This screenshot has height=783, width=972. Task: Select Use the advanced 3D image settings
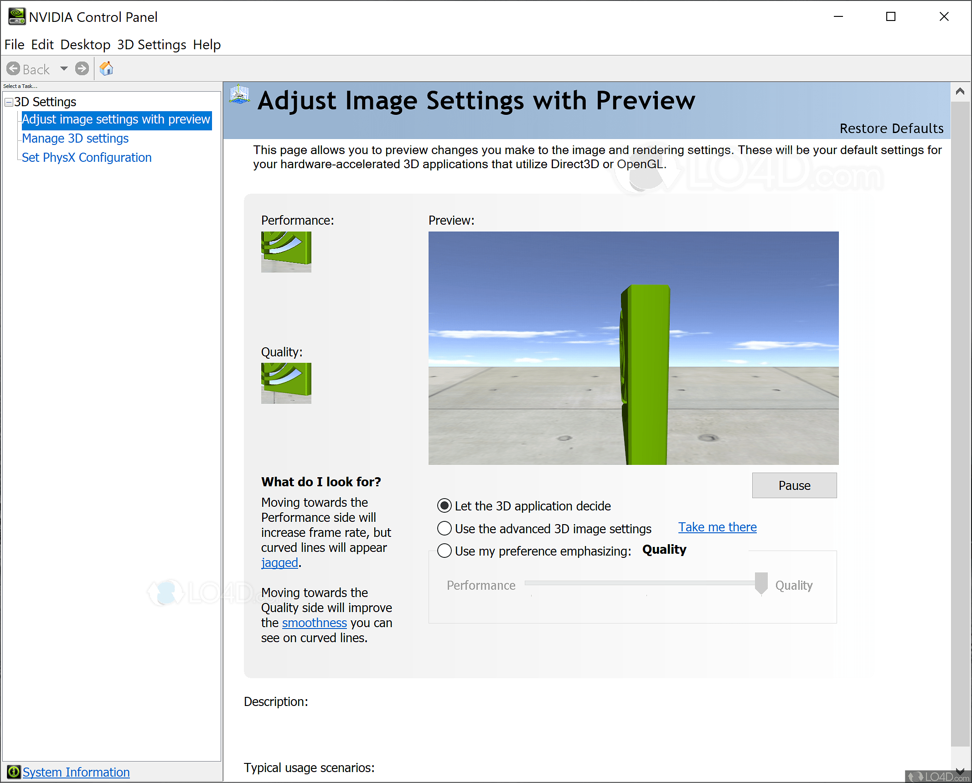pyautogui.click(x=445, y=529)
